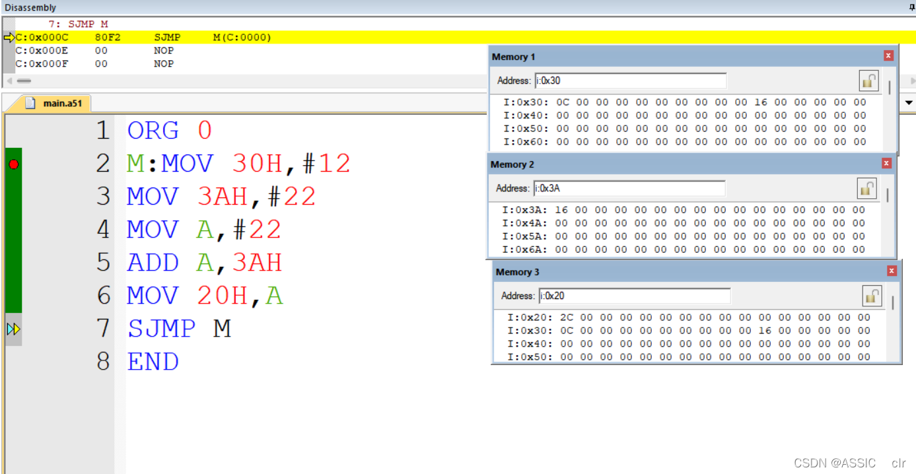This screenshot has height=474, width=916.
Task: Toggle update lock in Memory 3 window
Action: pyautogui.click(x=872, y=296)
